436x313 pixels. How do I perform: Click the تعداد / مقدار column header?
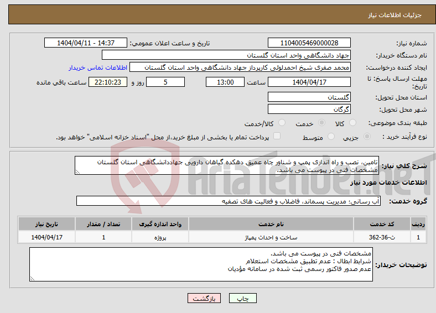pos(103,224)
